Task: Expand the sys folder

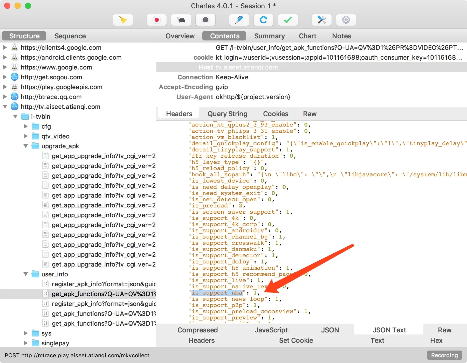Action: click(x=26, y=333)
